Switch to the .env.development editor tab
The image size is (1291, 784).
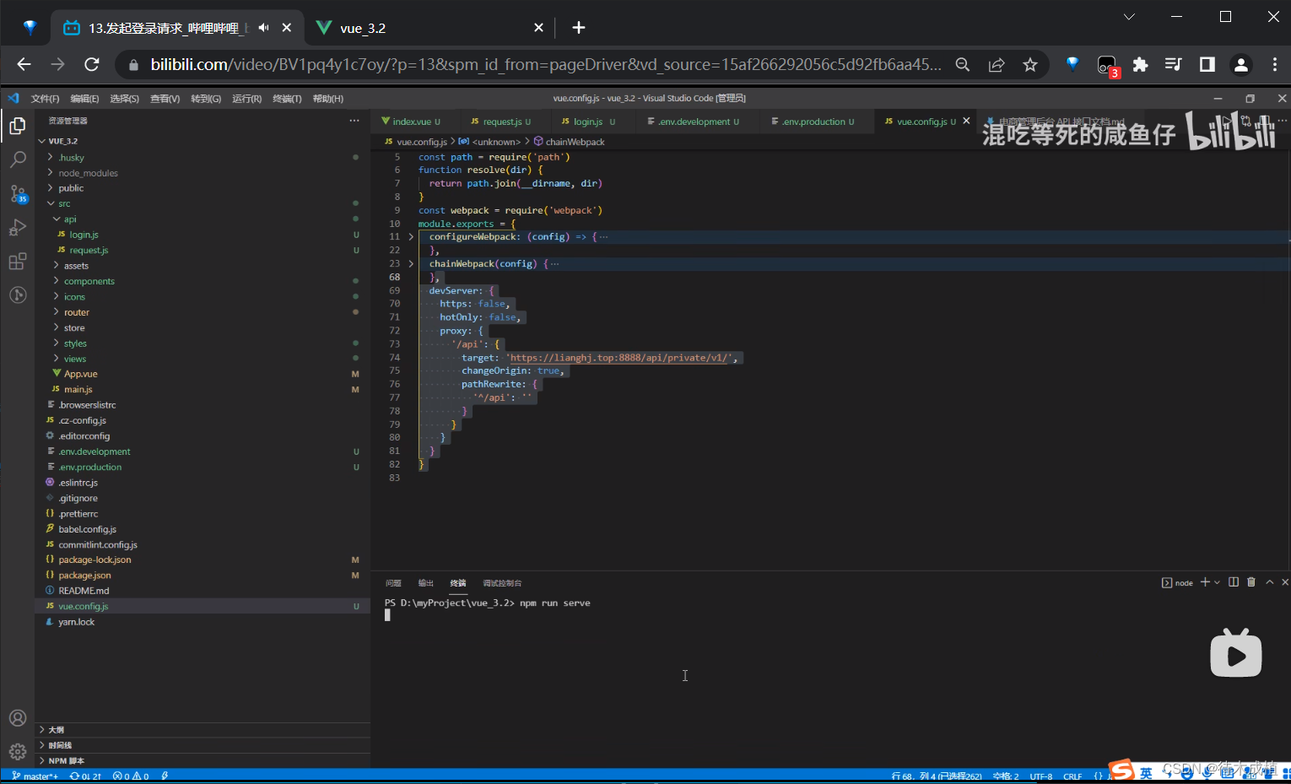click(x=694, y=122)
